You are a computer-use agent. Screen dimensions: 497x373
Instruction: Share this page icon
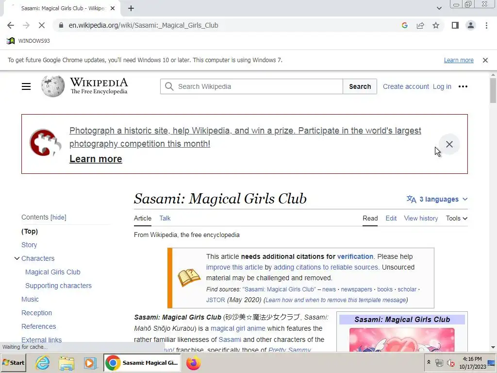pyautogui.click(x=420, y=25)
